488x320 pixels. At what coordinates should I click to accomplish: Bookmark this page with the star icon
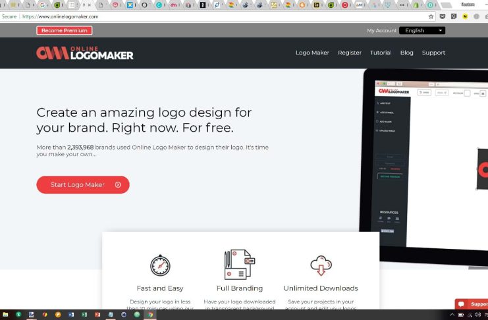tap(431, 16)
